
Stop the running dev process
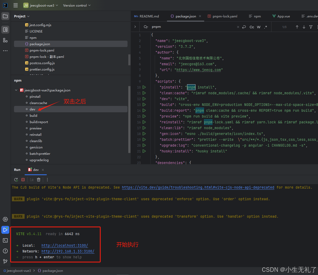[23, 180]
